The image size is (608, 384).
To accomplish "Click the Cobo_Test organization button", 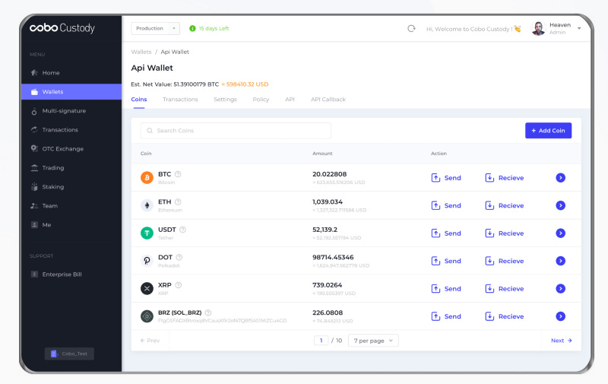I will coord(69,354).
